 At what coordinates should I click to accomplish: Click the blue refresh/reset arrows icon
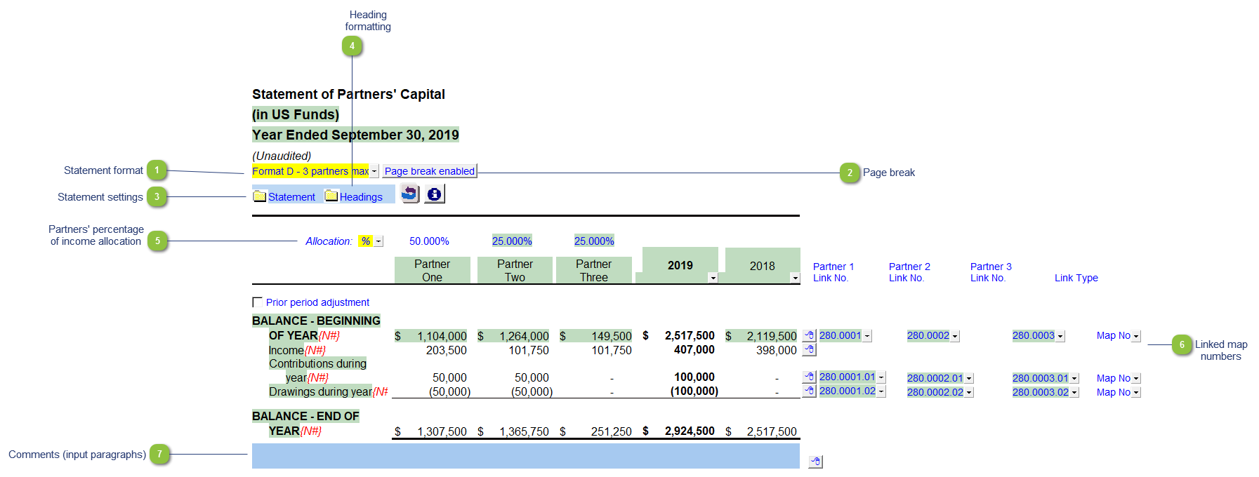[410, 194]
